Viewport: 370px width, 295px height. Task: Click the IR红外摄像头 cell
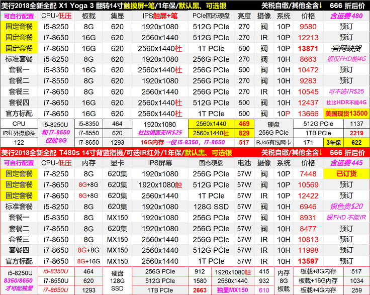point(19,133)
